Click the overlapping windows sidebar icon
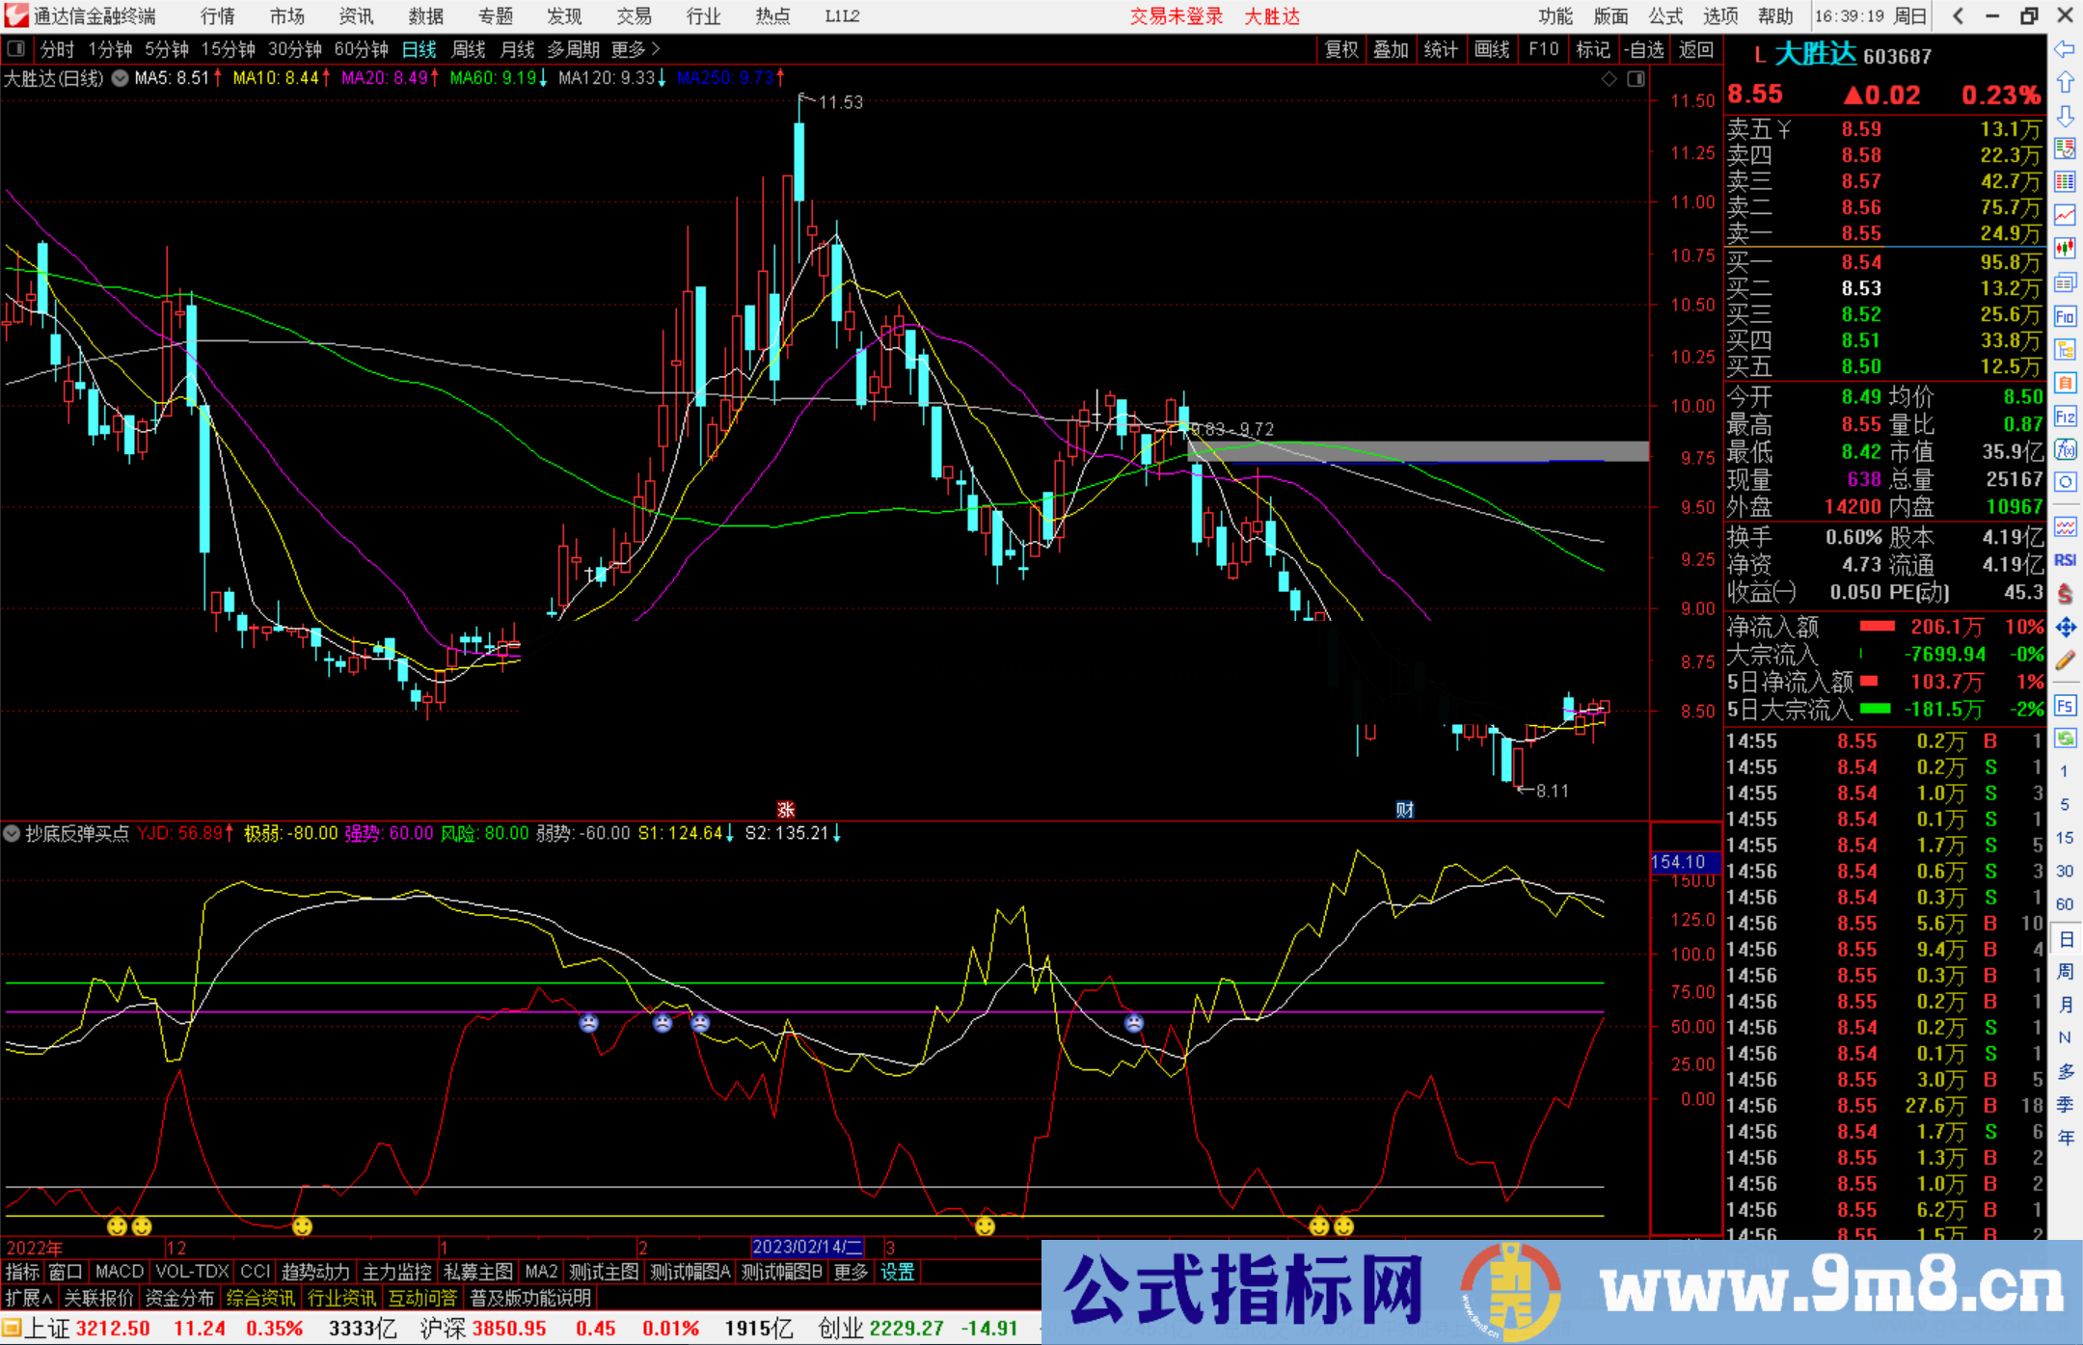2083x1345 pixels. [2065, 282]
